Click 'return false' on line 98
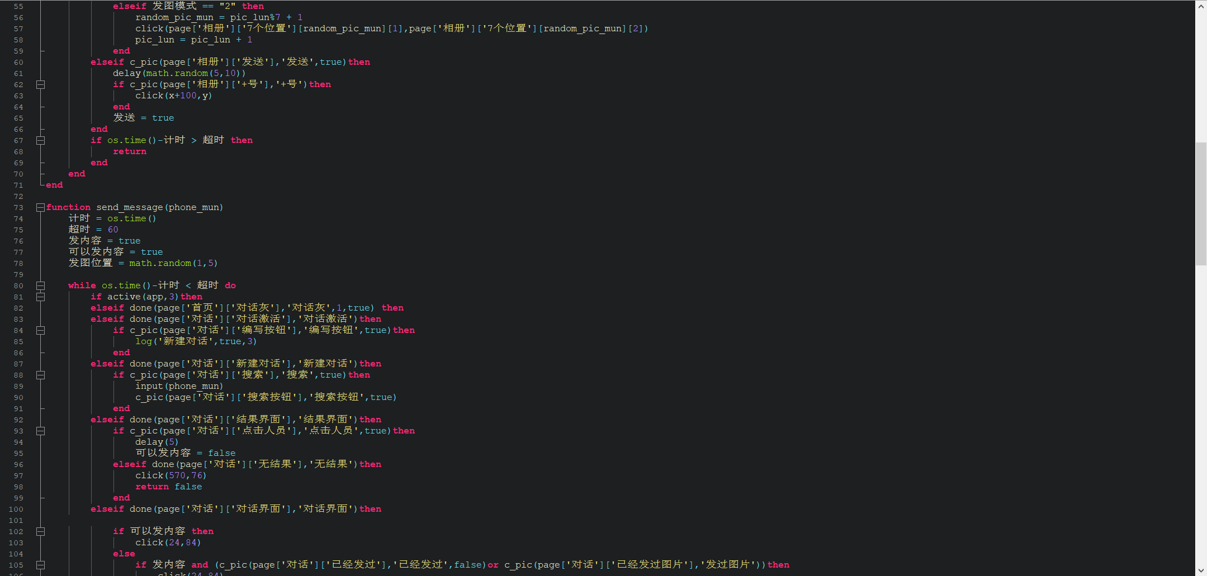The height and width of the screenshot is (576, 1207). click(x=169, y=487)
